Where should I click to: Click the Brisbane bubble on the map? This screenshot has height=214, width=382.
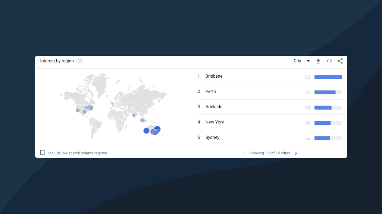[157, 129]
